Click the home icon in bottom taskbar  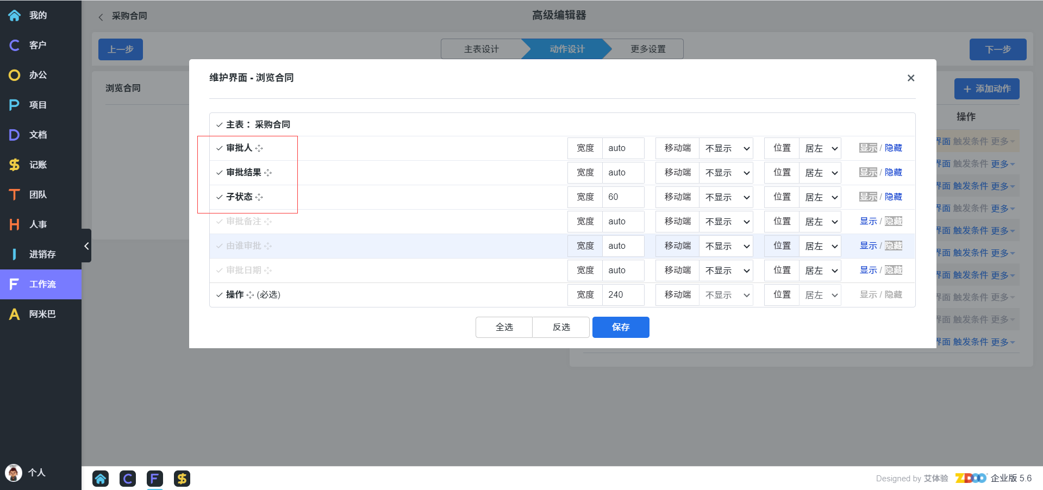pos(101,479)
